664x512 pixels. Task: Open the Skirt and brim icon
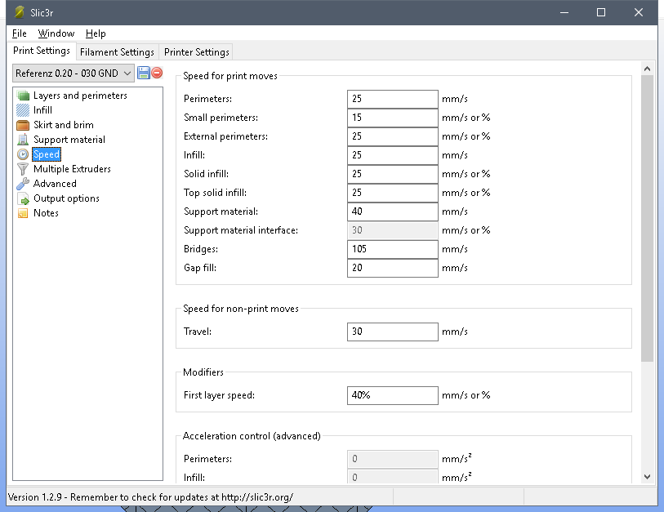[x=23, y=125]
